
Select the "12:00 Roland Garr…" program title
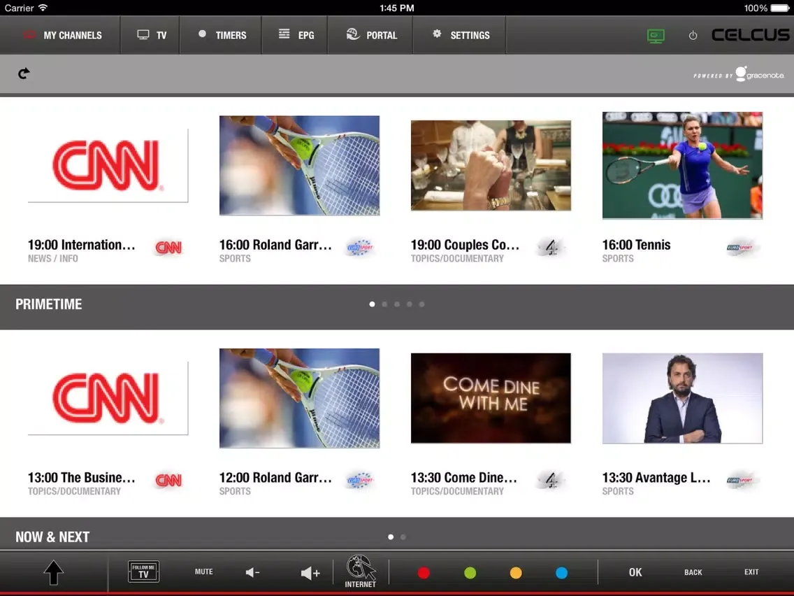coord(275,477)
